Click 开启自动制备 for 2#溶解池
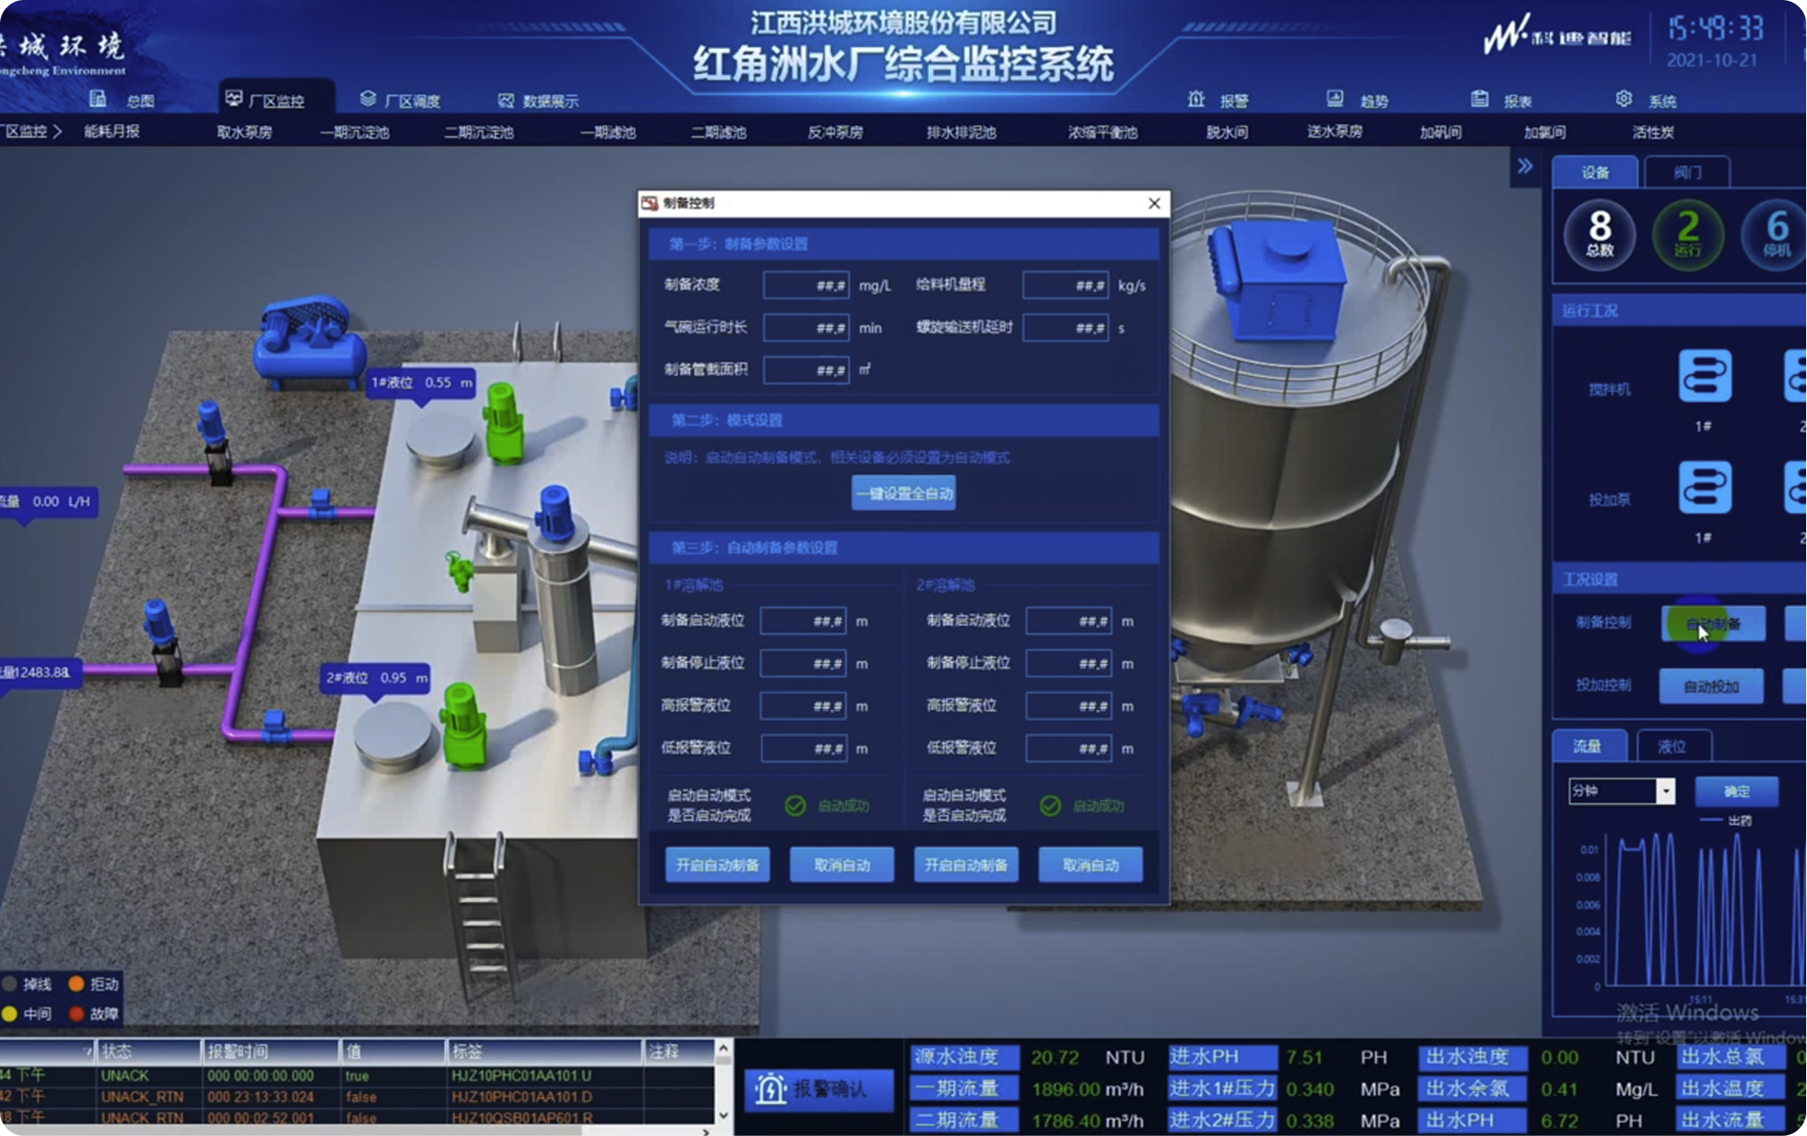This screenshot has width=1807, height=1136. click(x=966, y=865)
